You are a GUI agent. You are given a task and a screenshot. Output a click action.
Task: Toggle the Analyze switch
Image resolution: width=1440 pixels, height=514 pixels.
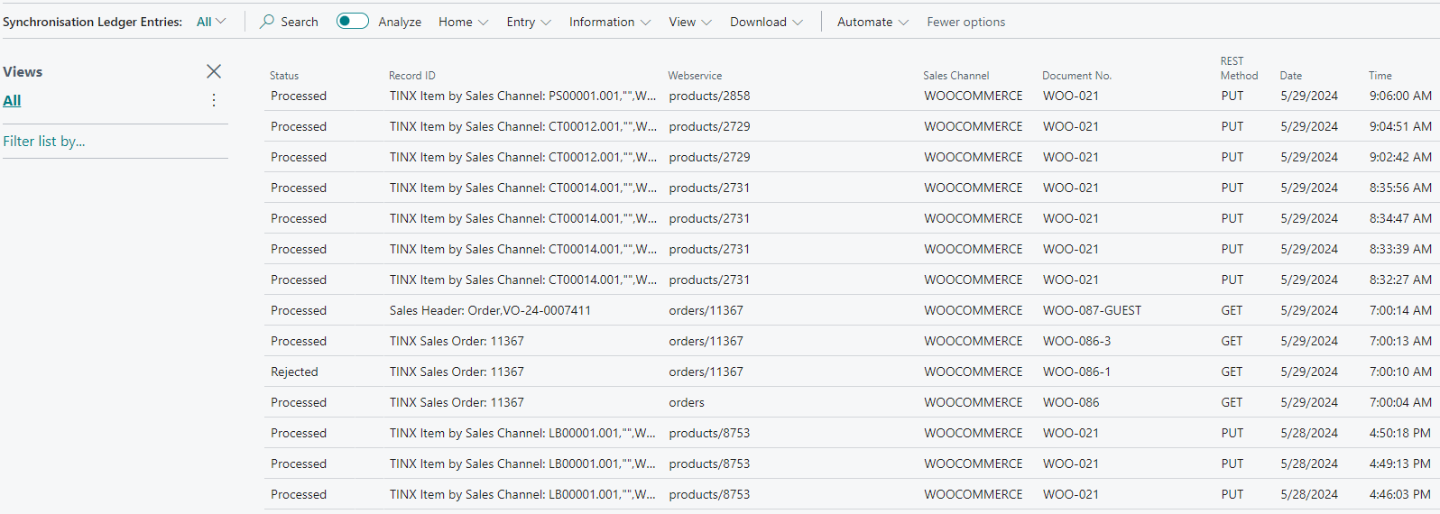(x=353, y=21)
